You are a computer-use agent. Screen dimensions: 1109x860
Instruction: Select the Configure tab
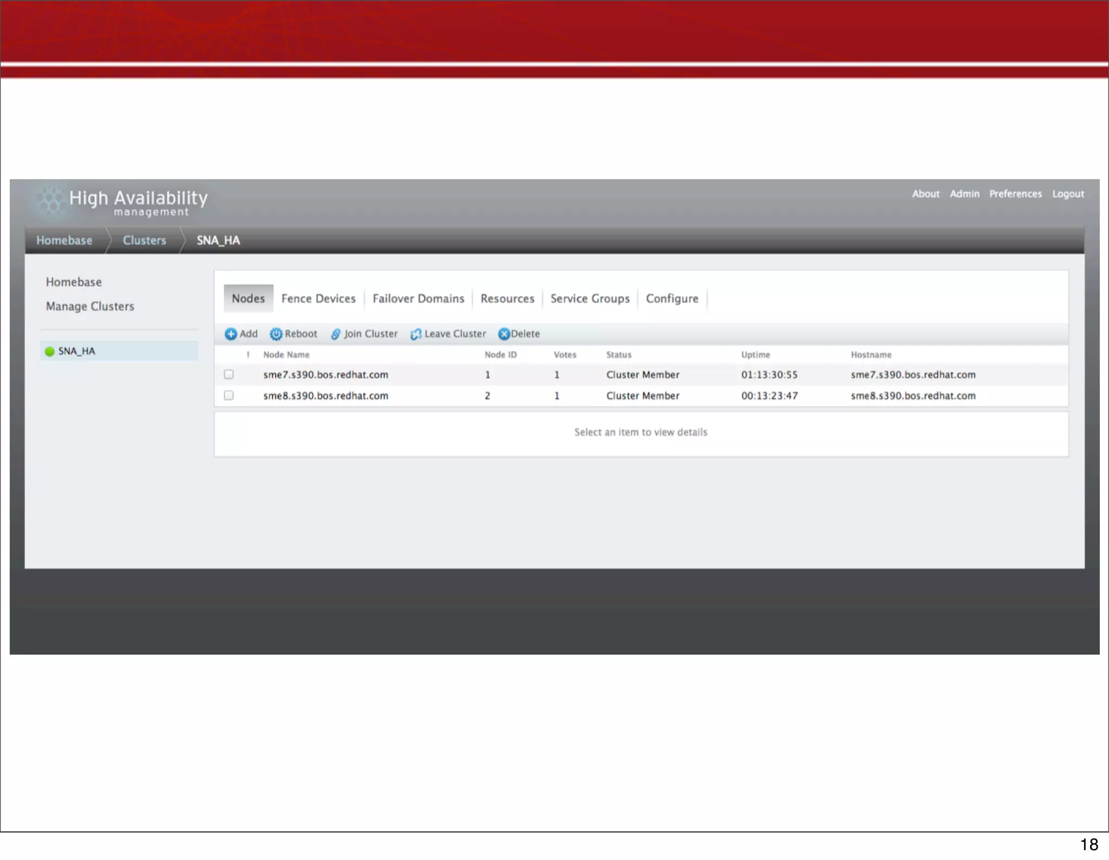tap(672, 298)
